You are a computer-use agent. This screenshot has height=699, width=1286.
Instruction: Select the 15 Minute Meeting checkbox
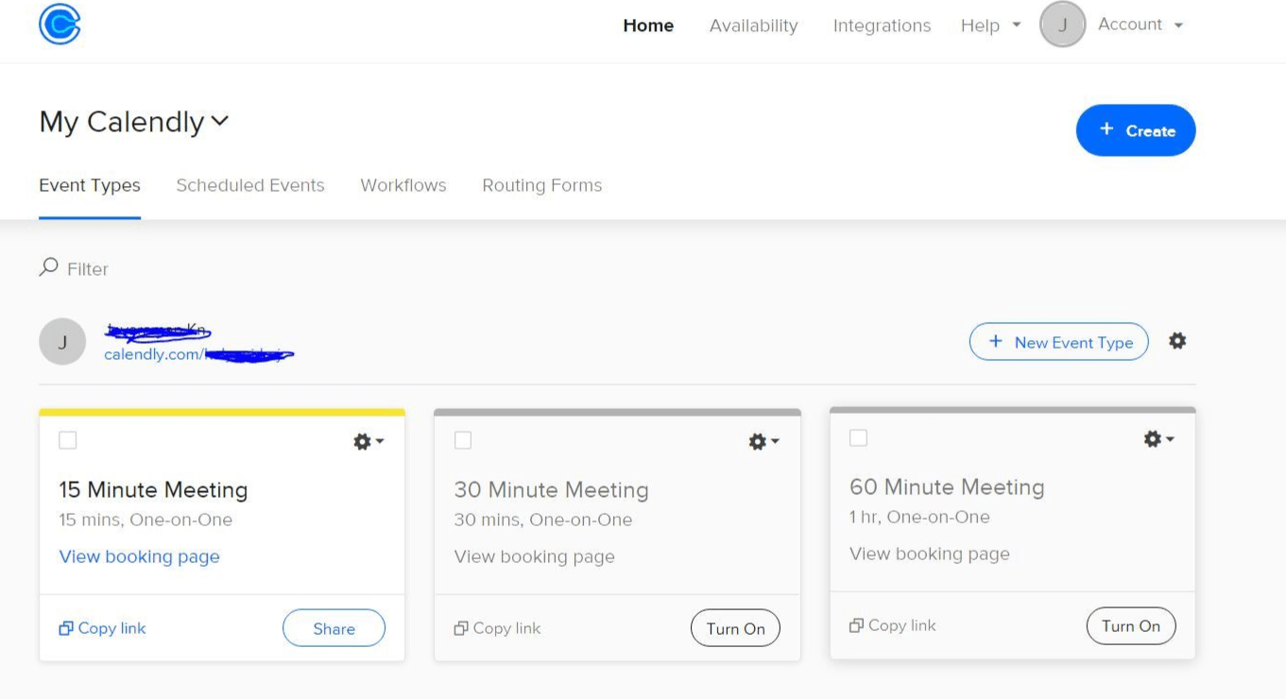tap(68, 440)
